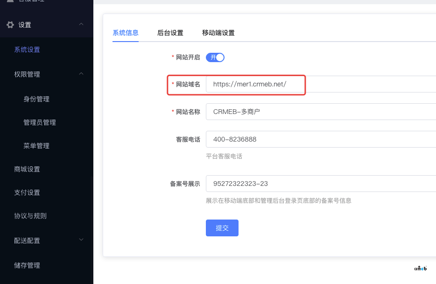Open 系统设置 in the sidebar
This screenshot has height=284, width=436.
[x=27, y=50]
